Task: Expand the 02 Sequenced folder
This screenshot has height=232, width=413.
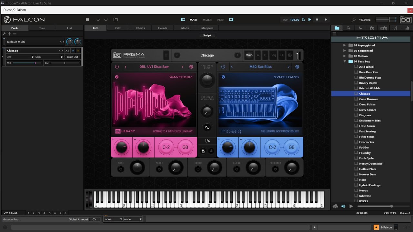Action: 345,51
